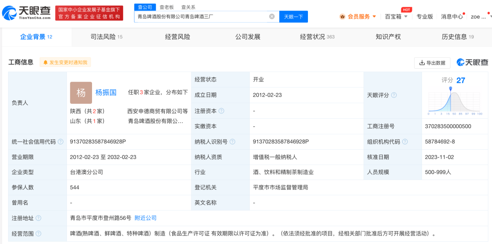Click the 杨 avatar thumbnail
Screen dimensions: 492x244
tap(81, 93)
